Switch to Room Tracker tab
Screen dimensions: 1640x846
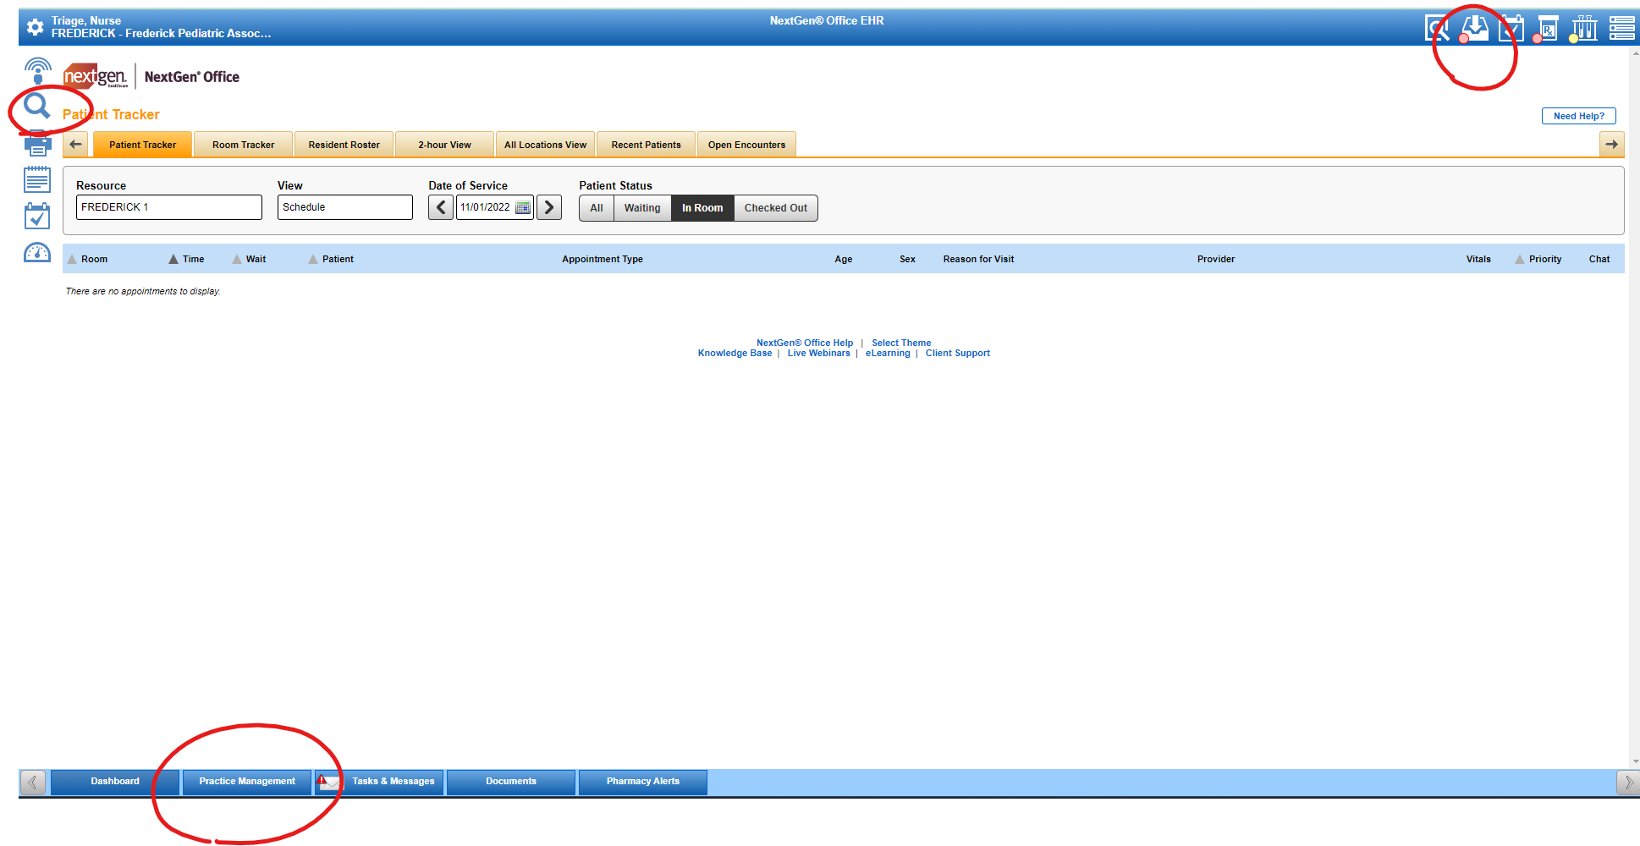[244, 145]
